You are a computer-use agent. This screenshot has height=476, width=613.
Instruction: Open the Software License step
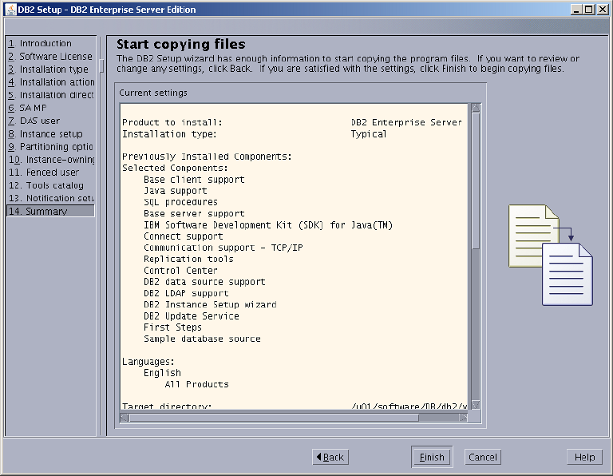click(x=51, y=57)
